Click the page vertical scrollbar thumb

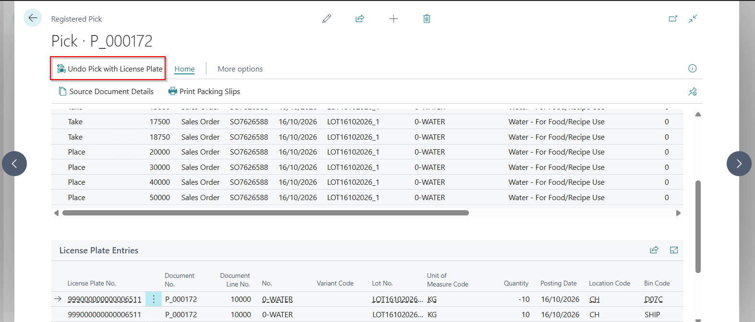[698, 227]
